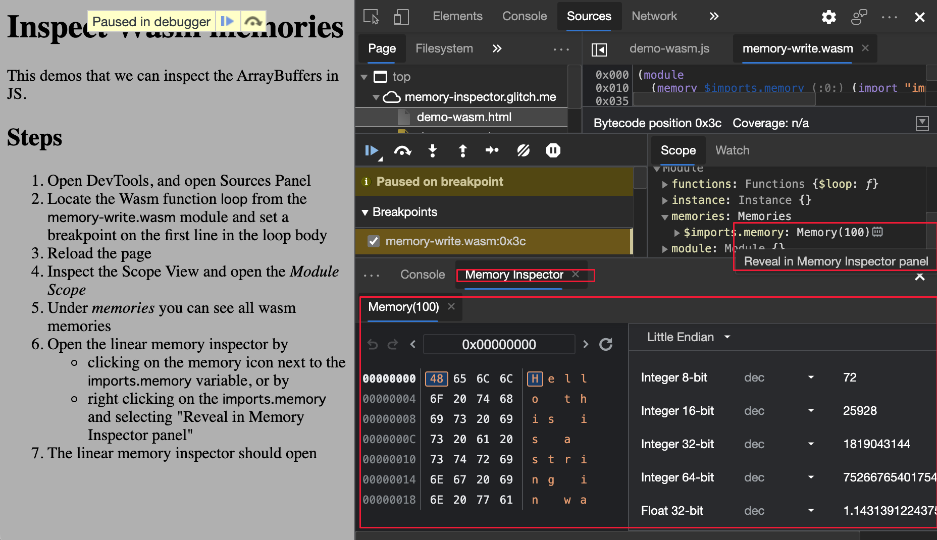Open DevTools Settings gear
The height and width of the screenshot is (540, 937).
pos(828,17)
